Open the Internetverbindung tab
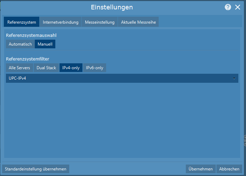This screenshot has width=246, height=176. click(61, 22)
